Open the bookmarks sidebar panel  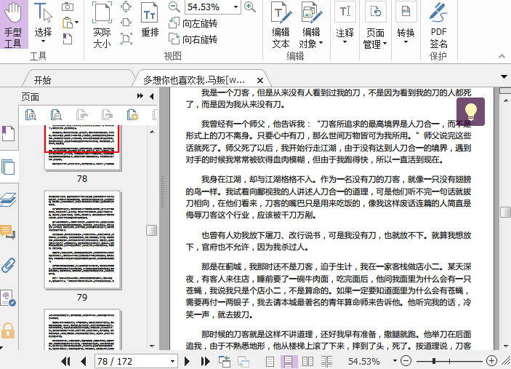9,133
